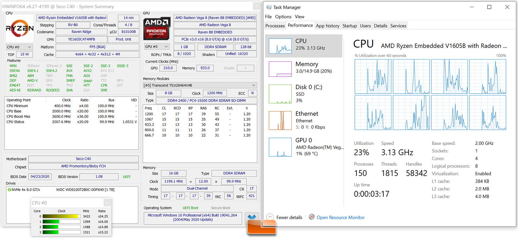518x238 pixels.
Task: Click the GPU clock 210.0 field
Action: pos(168,68)
